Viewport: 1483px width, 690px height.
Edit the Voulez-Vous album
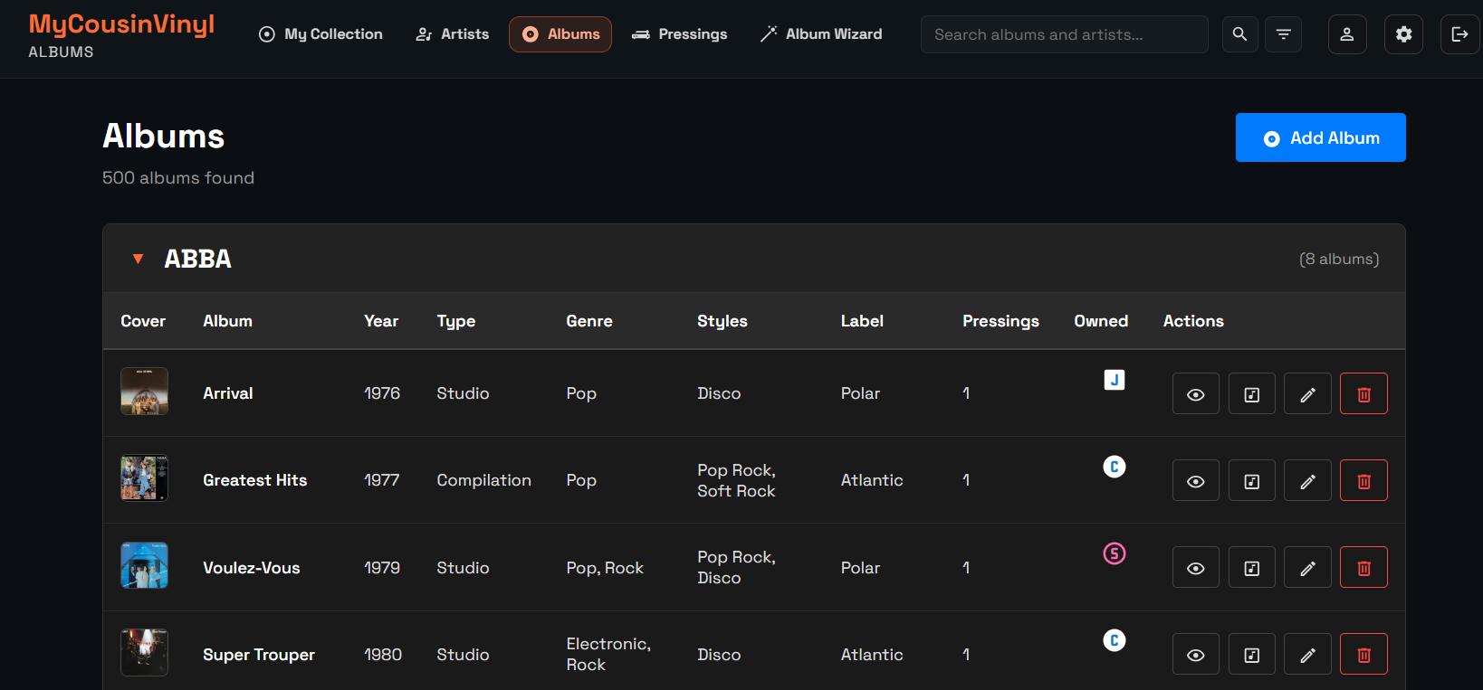(x=1307, y=567)
